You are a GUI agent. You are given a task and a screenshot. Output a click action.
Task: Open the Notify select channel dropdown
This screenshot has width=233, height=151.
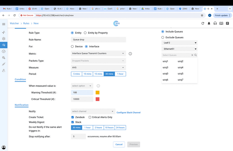[93, 111]
